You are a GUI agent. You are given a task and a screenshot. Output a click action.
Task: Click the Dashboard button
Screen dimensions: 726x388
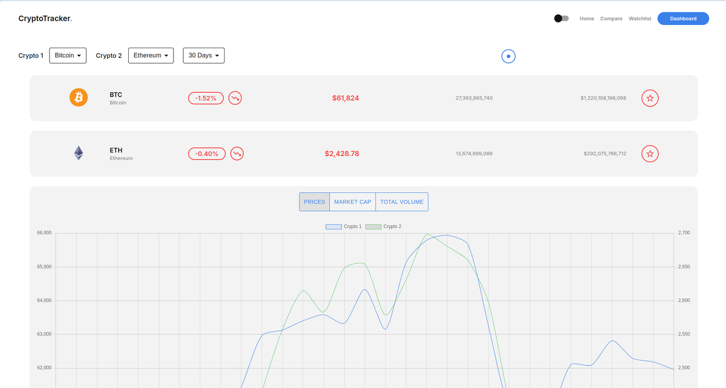(683, 19)
